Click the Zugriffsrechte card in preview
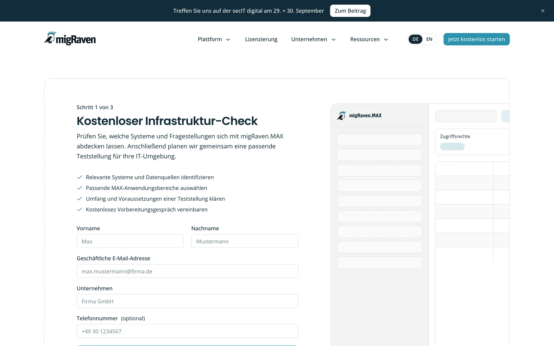554x346 pixels. point(472,142)
